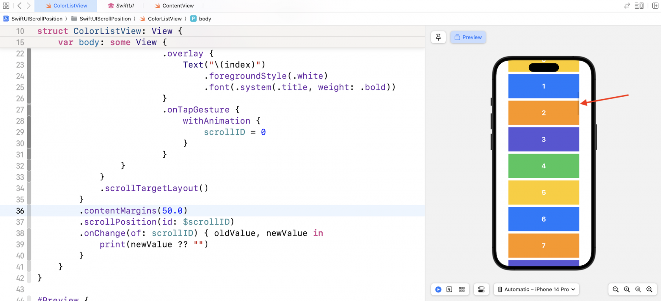Image resolution: width=661 pixels, height=301 pixels.
Task: Toggle the Preview button in canvas
Action: click(x=468, y=37)
